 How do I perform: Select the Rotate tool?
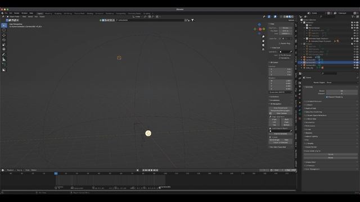[x=4, y=40]
